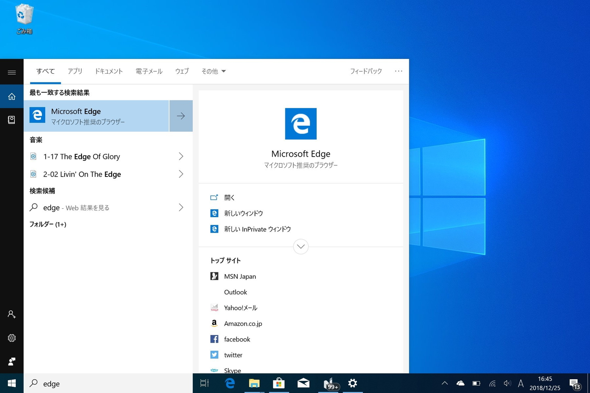Open the Amazon.co.jp top site
Image resolution: width=590 pixels, height=393 pixels.
(x=243, y=323)
